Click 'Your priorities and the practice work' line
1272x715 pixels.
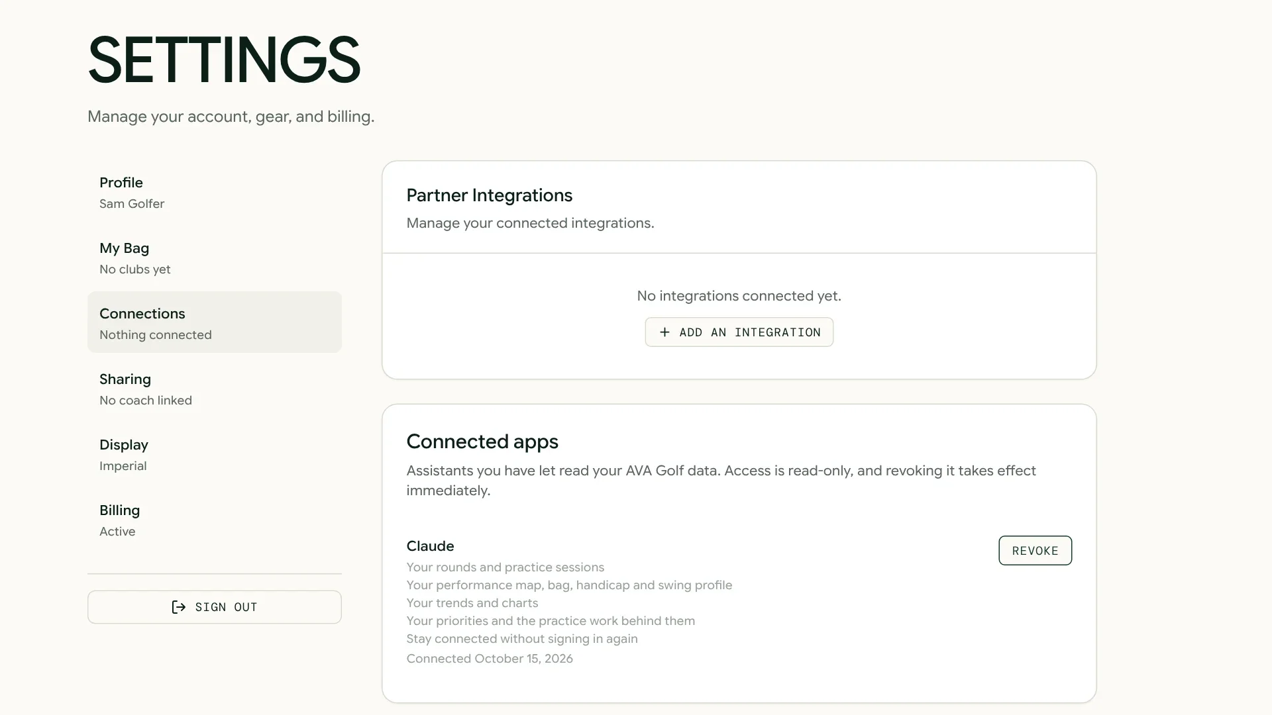[551, 621]
